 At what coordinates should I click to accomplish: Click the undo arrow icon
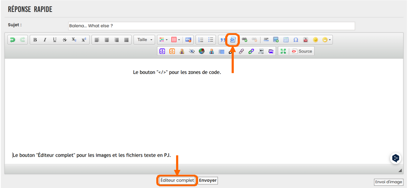point(13,40)
